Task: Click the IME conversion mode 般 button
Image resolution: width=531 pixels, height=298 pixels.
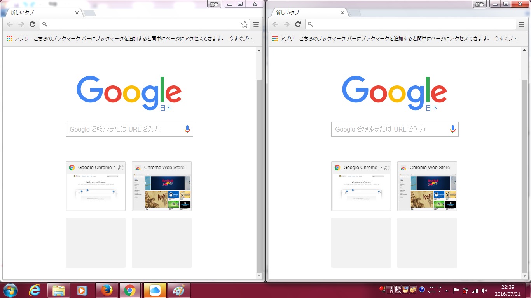Action: click(x=397, y=290)
